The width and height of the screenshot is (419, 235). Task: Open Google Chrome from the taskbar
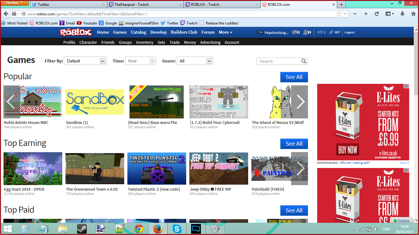coord(139,229)
